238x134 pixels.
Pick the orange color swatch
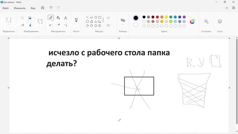click(162, 17)
